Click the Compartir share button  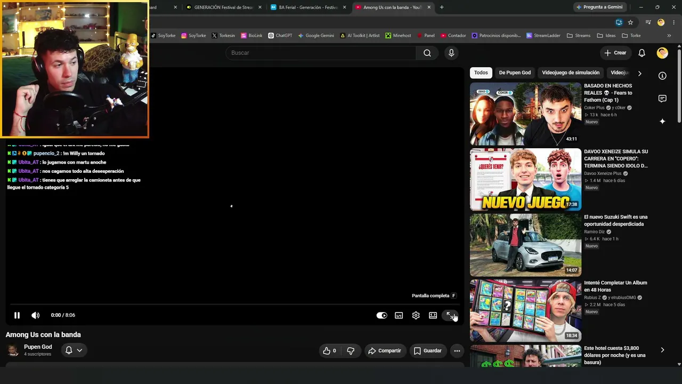[x=385, y=351]
